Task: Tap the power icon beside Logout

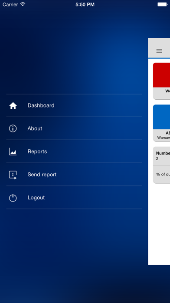Action: click(13, 198)
